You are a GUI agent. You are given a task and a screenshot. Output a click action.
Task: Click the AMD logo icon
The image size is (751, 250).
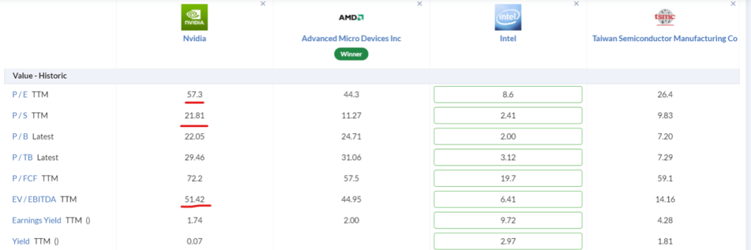tap(351, 17)
